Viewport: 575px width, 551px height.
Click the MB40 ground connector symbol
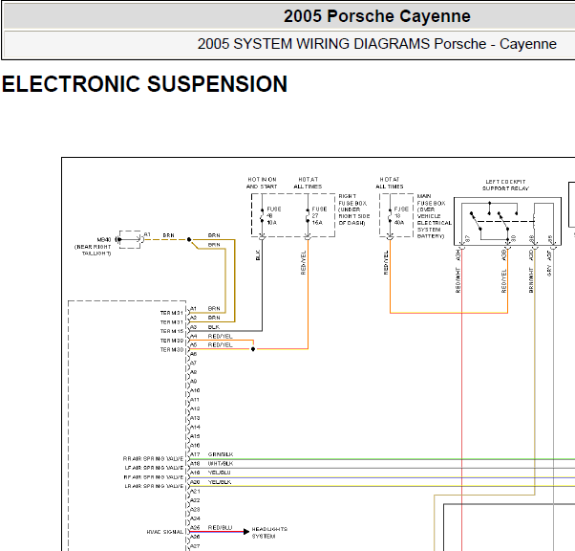pos(130,239)
